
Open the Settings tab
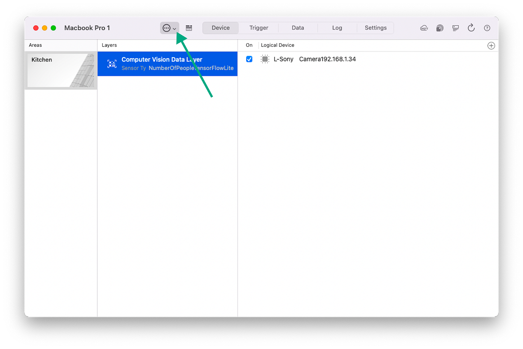(375, 27)
